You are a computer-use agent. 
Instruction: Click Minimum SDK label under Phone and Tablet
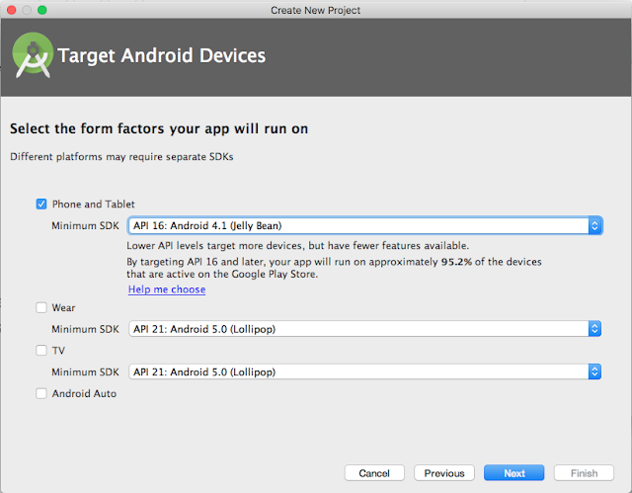click(x=85, y=225)
